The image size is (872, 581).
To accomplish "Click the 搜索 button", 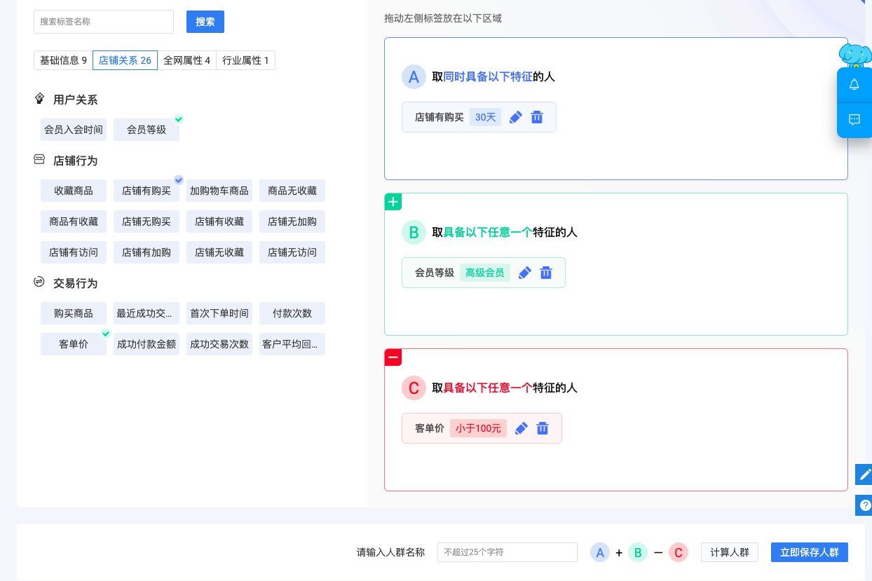I will 205,22.
